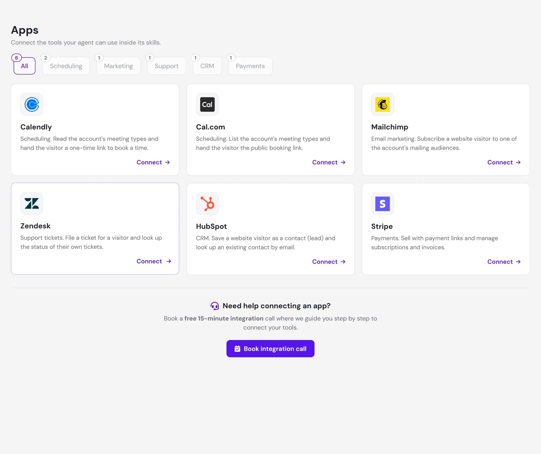The image size is (541, 454).
Task: Click the arrow next to Zendesk Connect
Action: coord(168,261)
